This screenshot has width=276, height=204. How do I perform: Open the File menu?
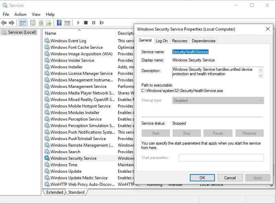[x=6, y=14]
